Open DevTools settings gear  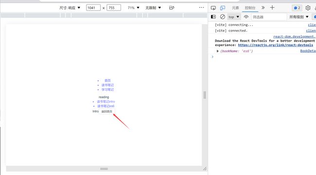click(x=308, y=8)
